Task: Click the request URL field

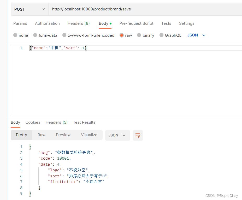Action: pyautogui.click(x=145, y=9)
